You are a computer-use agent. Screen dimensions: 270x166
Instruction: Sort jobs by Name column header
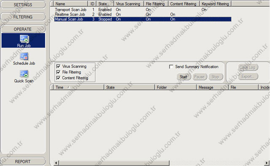click(x=70, y=4)
